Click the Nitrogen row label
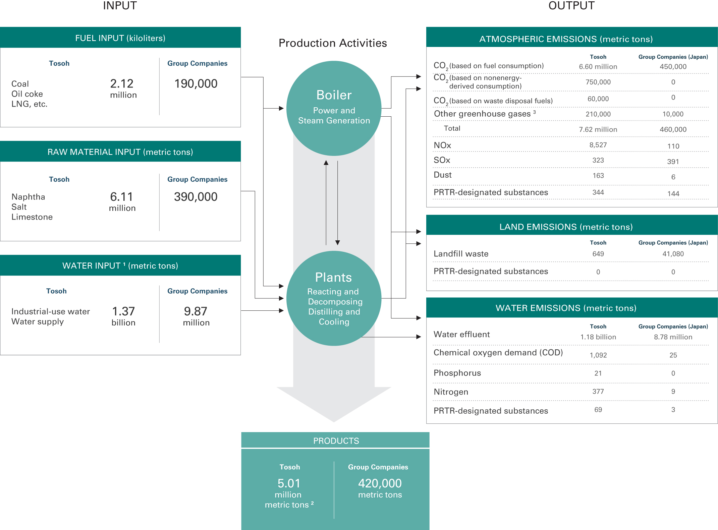The width and height of the screenshot is (718, 530). click(x=451, y=392)
